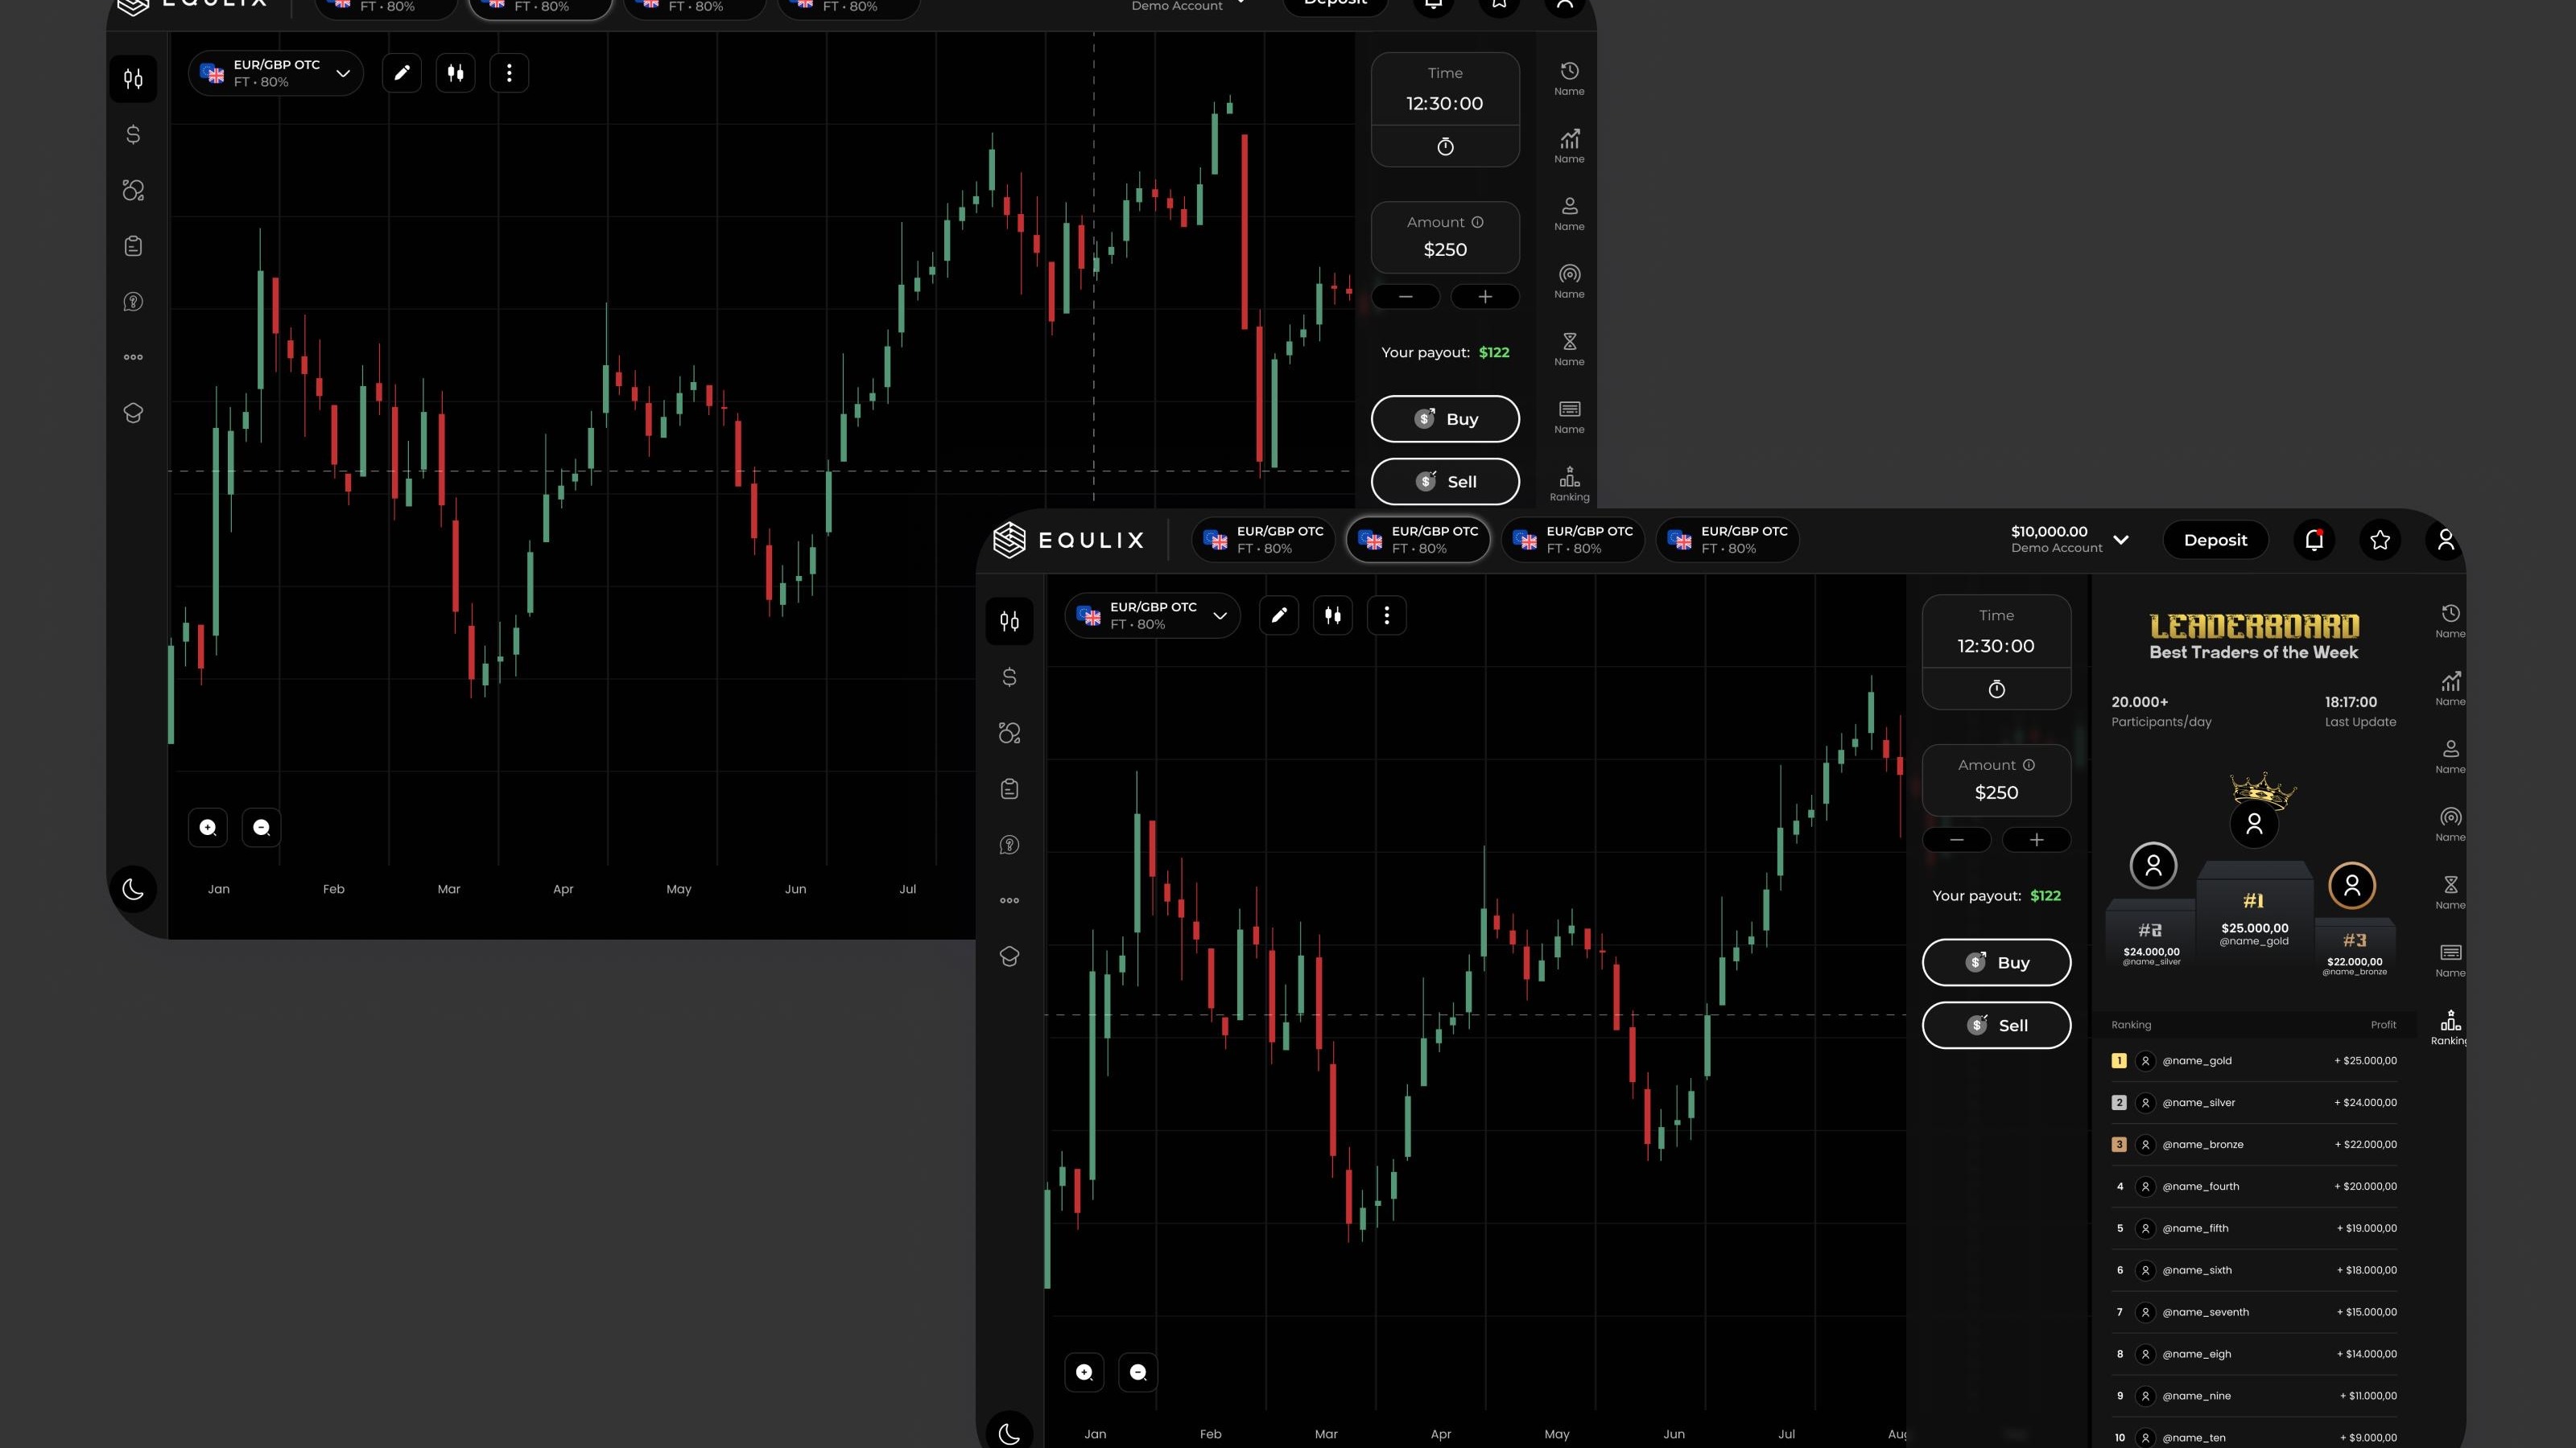Select the fourth EUR/GBP OTC tab in header
The width and height of the screenshot is (2576, 1448).
(1727, 540)
